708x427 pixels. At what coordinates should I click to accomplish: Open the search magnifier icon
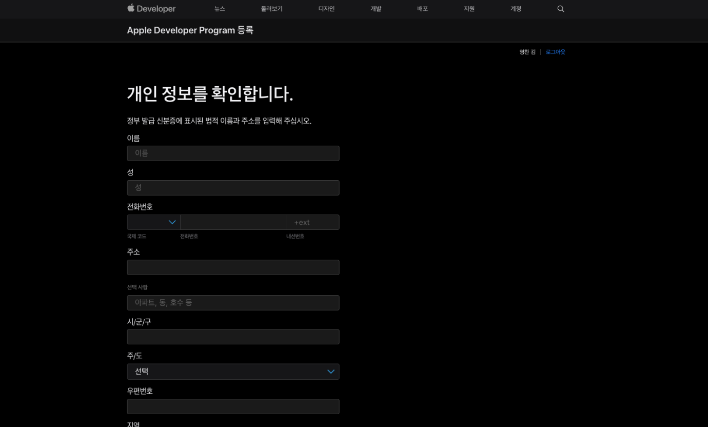(x=561, y=9)
